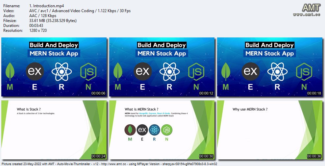Click the 'What is Stack ?' heading
This screenshot has width=325, height=166.
click(29, 109)
